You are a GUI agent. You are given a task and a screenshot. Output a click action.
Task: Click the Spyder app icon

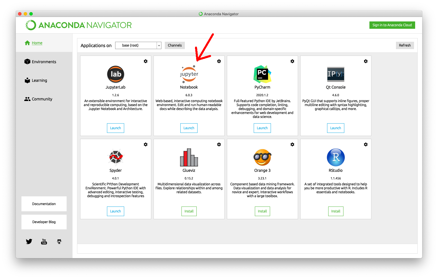pyautogui.click(x=116, y=157)
